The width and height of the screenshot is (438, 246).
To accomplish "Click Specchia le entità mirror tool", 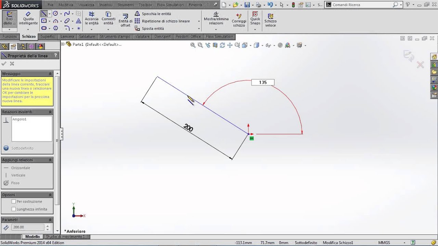I will click(153, 14).
